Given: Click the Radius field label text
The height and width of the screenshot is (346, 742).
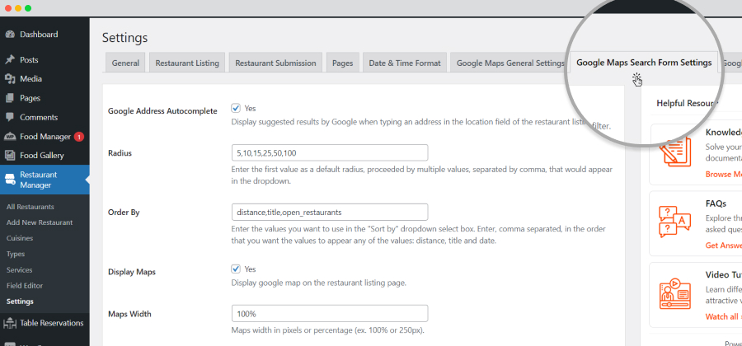Looking at the screenshot, I should pos(120,152).
